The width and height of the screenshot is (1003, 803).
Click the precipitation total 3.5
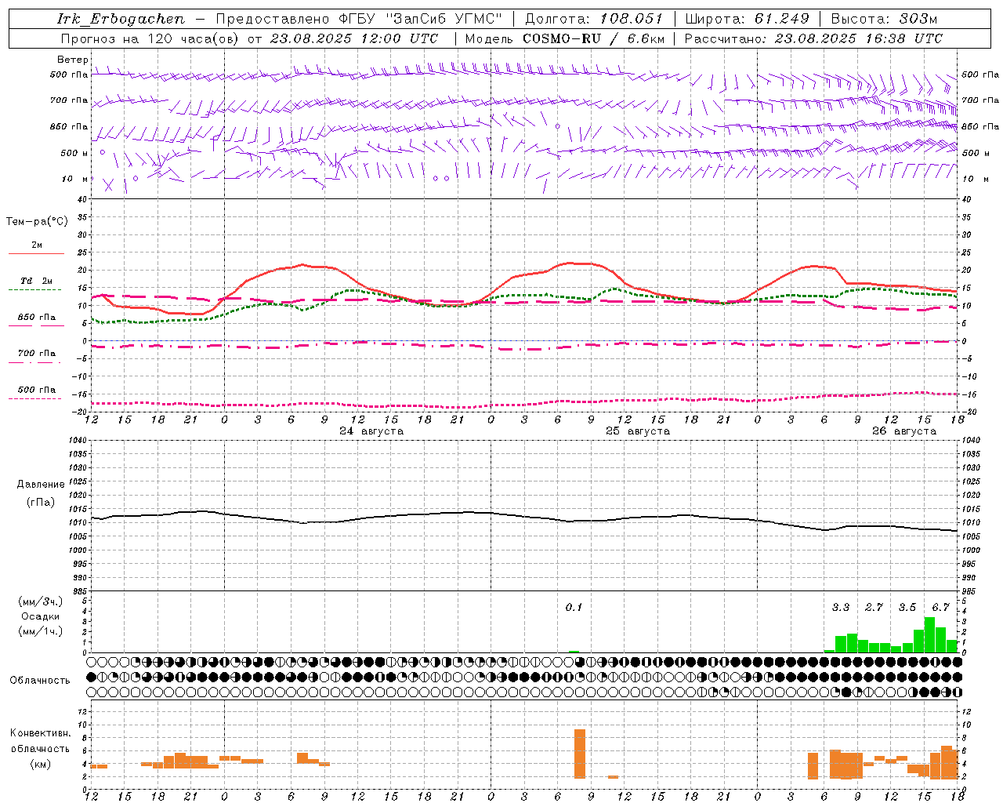(907, 608)
